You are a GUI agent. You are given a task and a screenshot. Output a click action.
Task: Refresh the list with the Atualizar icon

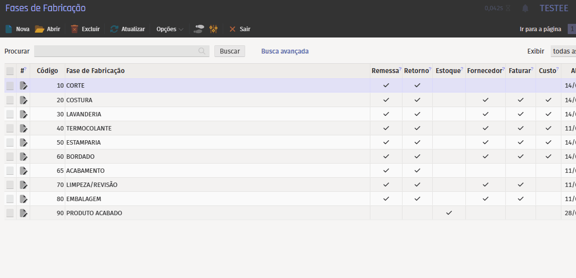(x=114, y=29)
